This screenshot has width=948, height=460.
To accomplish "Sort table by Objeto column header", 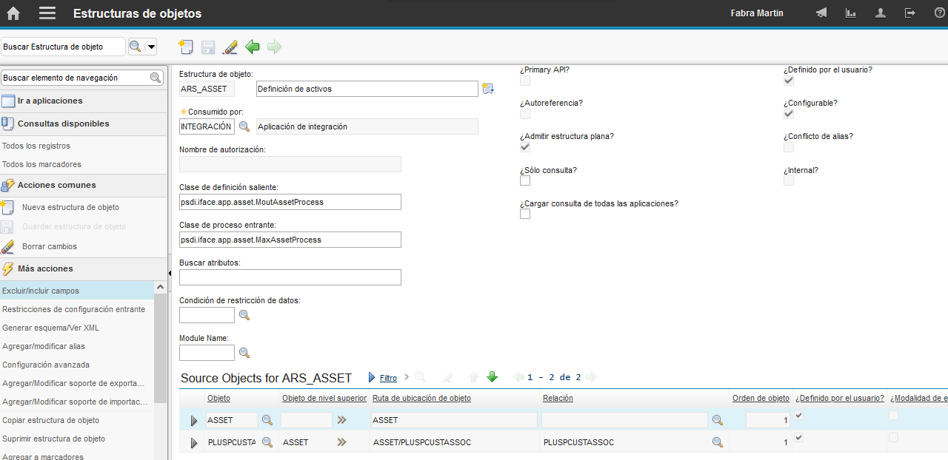I will click(x=218, y=398).
